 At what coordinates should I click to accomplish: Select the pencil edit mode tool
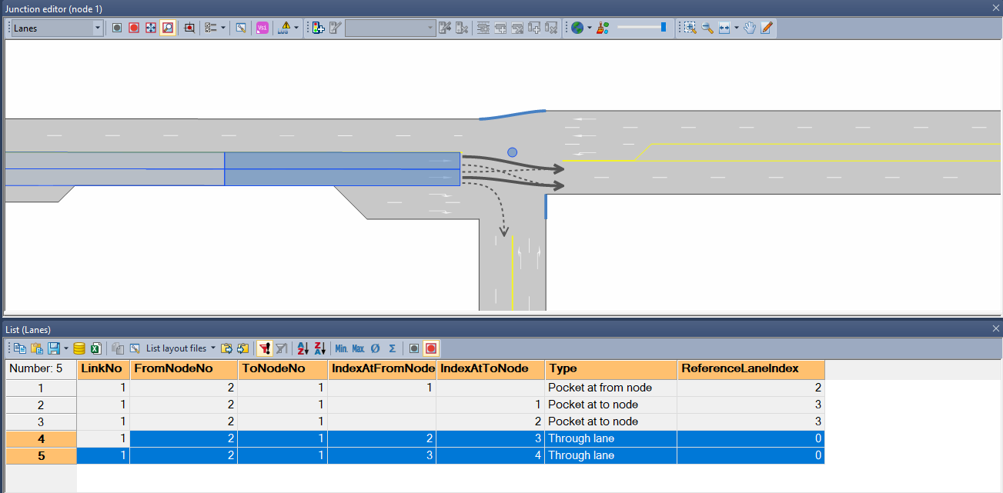point(765,27)
